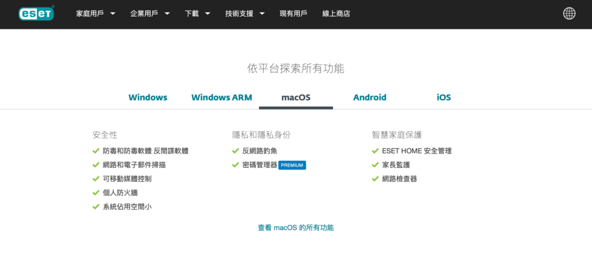Expand the 企業用戶 dropdown menu
This screenshot has height=259, width=592.
point(150,13)
